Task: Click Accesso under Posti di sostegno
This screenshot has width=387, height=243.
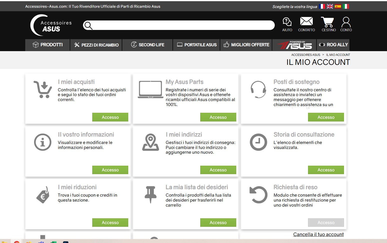Action: tap(326, 117)
